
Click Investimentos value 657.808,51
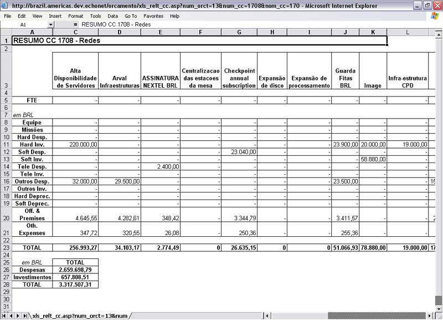(75, 277)
